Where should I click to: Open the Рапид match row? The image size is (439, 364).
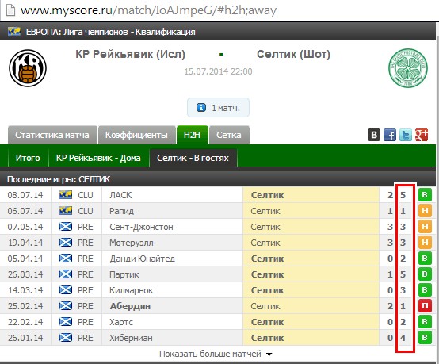tap(218, 211)
